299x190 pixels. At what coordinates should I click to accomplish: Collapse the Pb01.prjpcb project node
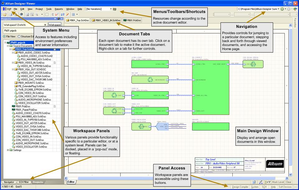[x=6, y=43]
